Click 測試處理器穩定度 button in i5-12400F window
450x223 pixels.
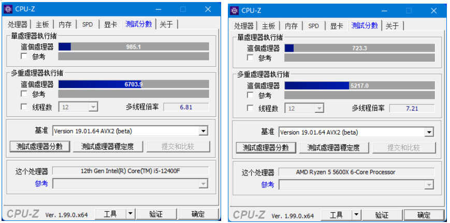coord(108,146)
